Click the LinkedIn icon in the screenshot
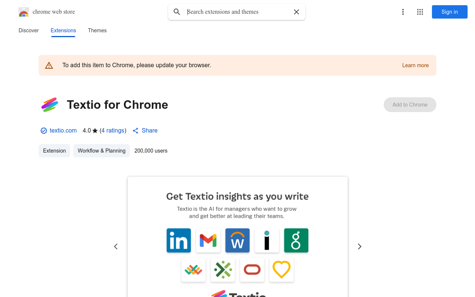The height and width of the screenshot is (297, 475). point(179,241)
